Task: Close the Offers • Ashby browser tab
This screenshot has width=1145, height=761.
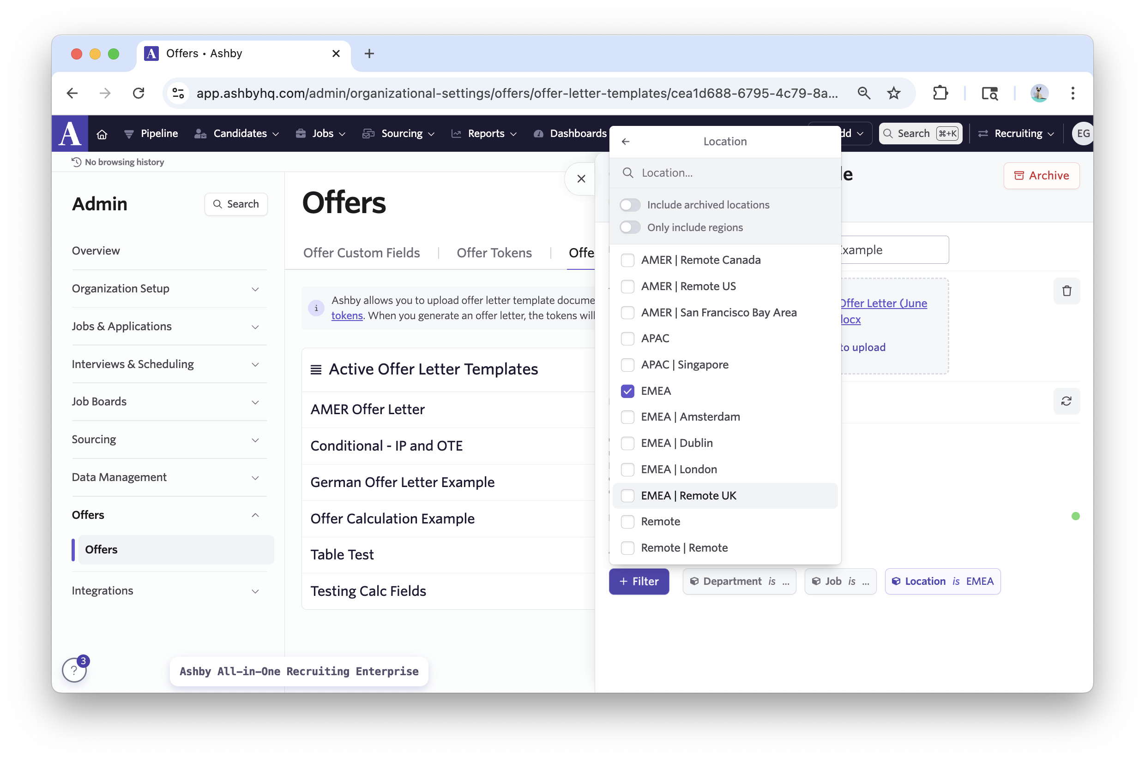Action: 336,54
